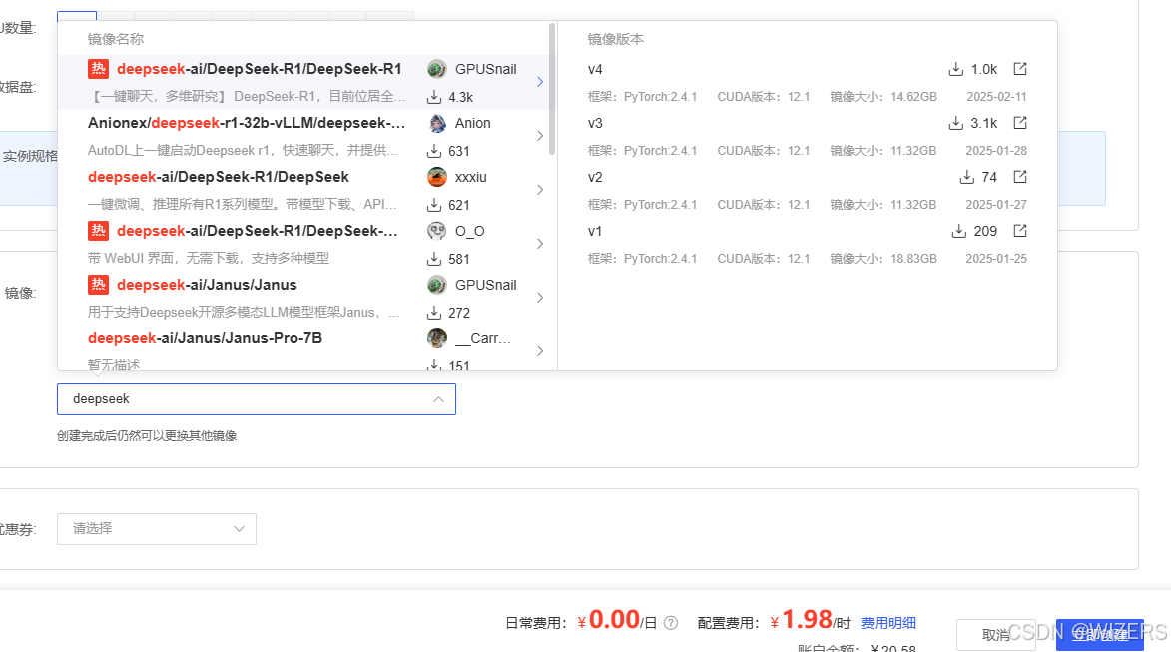Click GPUSnail avatar on Janus row
Screen dimensions: 1171x652
[x=437, y=284]
